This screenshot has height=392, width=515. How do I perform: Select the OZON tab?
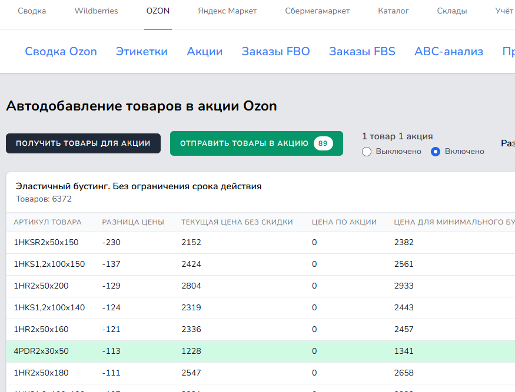158,11
